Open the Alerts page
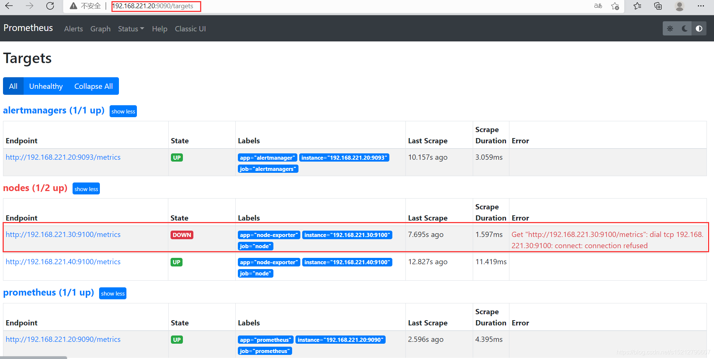 73,29
